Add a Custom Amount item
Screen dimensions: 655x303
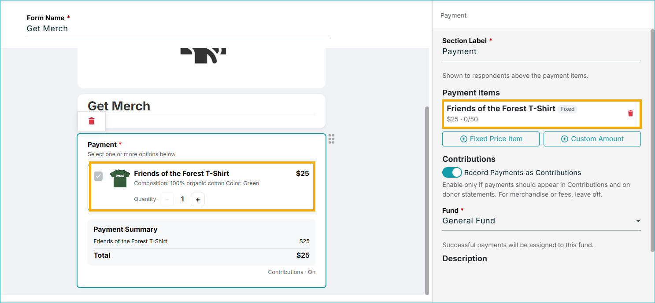coord(592,139)
